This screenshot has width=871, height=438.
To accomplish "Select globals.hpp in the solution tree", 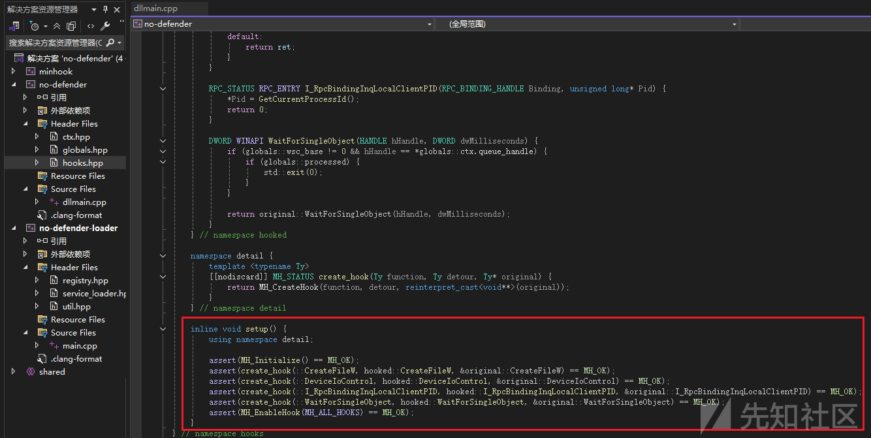I will point(85,149).
